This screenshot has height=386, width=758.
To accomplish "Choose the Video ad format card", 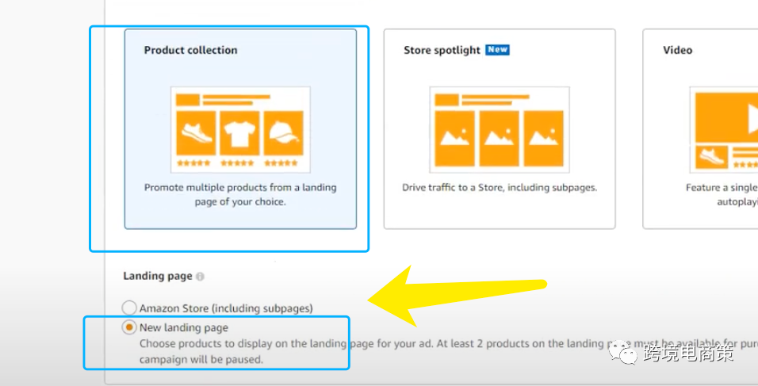I will [x=699, y=129].
